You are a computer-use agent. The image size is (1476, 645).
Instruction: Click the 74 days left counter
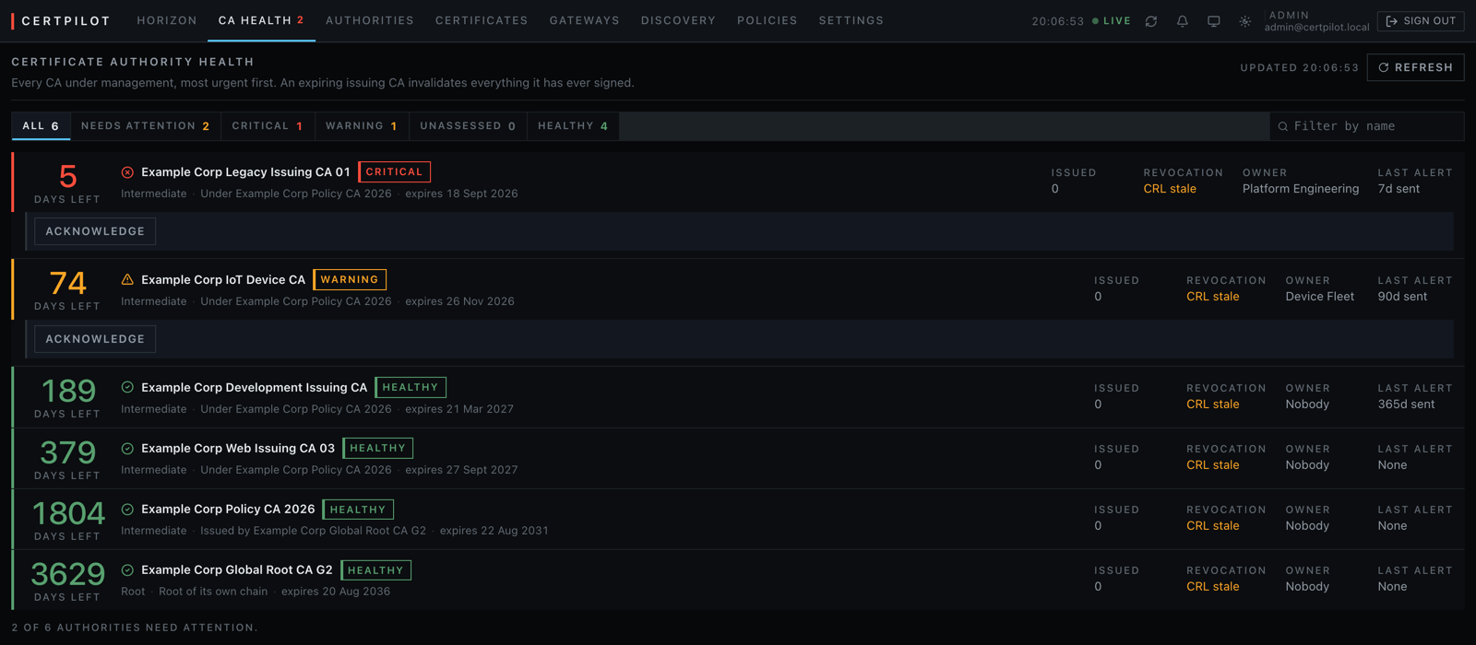click(x=67, y=290)
